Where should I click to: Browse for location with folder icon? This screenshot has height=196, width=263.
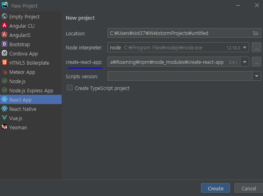pos(256,33)
